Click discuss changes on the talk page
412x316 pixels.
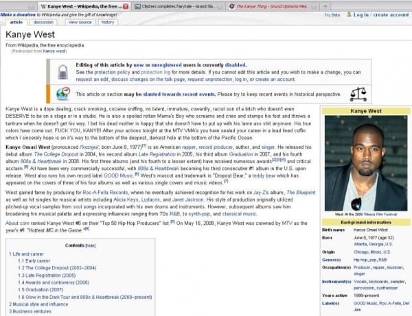click(148, 80)
